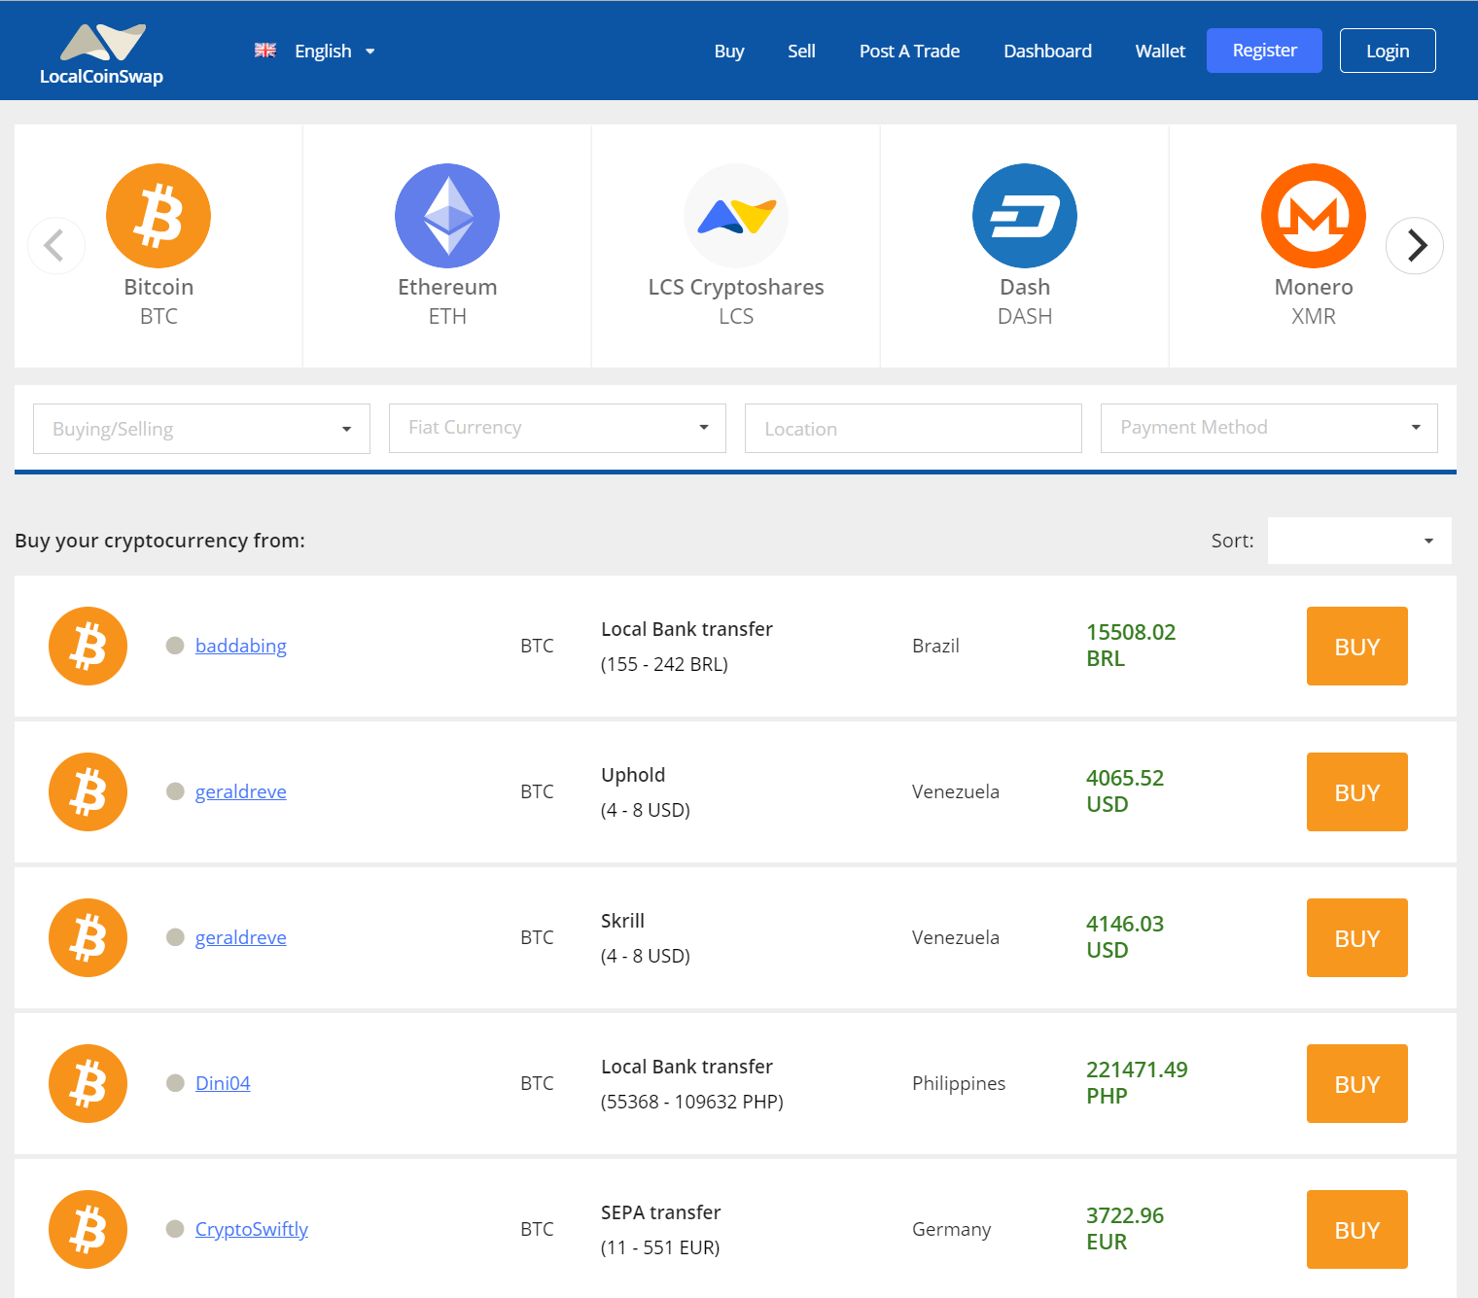Select the Dash DASH currency icon

pyautogui.click(x=1024, y=216)
